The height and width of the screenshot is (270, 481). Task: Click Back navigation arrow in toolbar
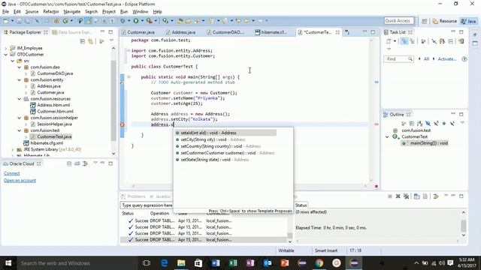[x=247, y=21]
